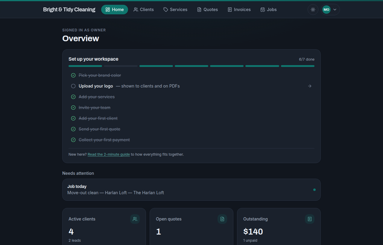
Task: Click the checkmark beside Add your first client
Action: coord(73,118)
